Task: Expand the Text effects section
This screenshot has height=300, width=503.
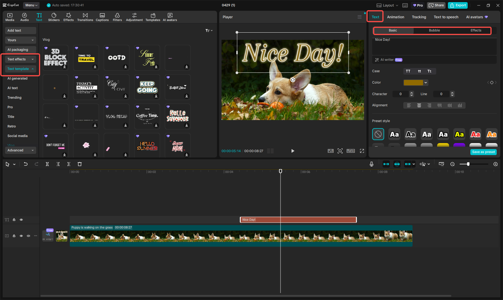Action: click(x=21, y=59)
